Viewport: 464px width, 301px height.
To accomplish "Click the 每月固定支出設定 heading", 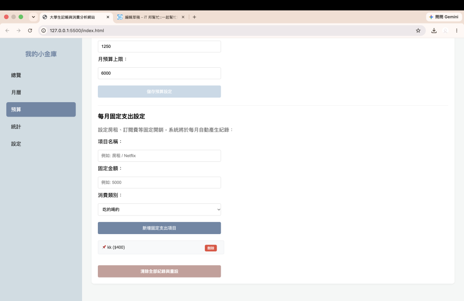I will pos(121,116).
